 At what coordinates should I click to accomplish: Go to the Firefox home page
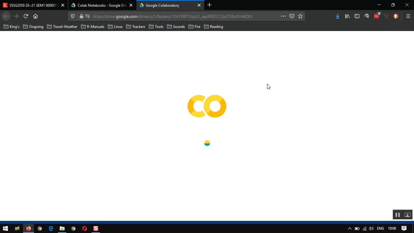click(36, 16)
